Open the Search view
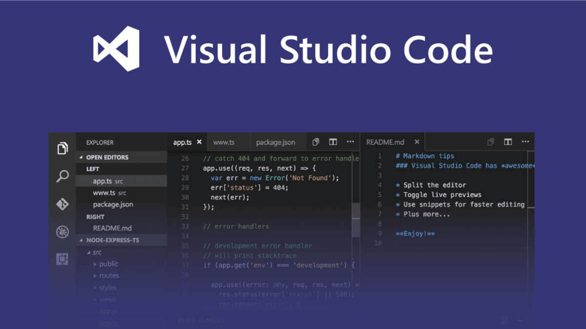This screenshot has width=586, height=329. 63,176
